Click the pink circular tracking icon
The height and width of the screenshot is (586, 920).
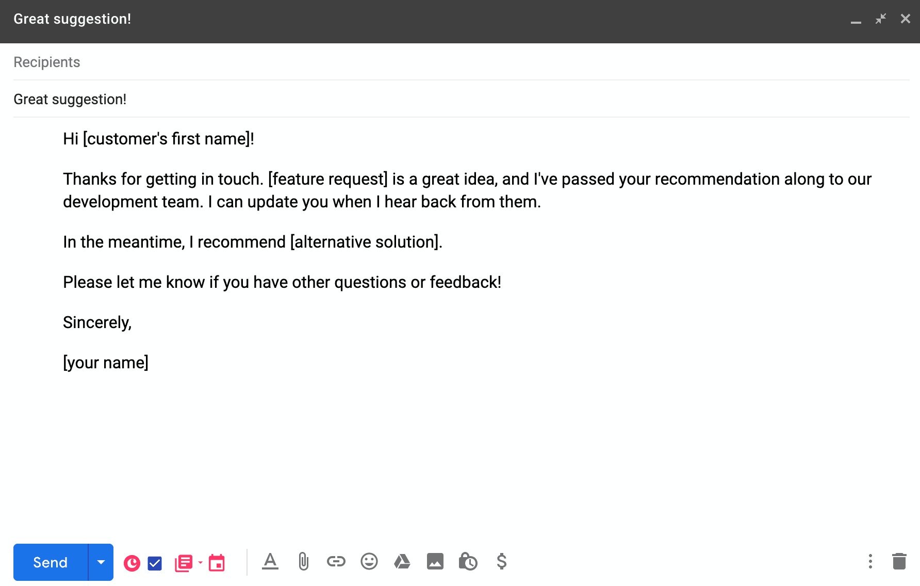[x=132, y=563]
